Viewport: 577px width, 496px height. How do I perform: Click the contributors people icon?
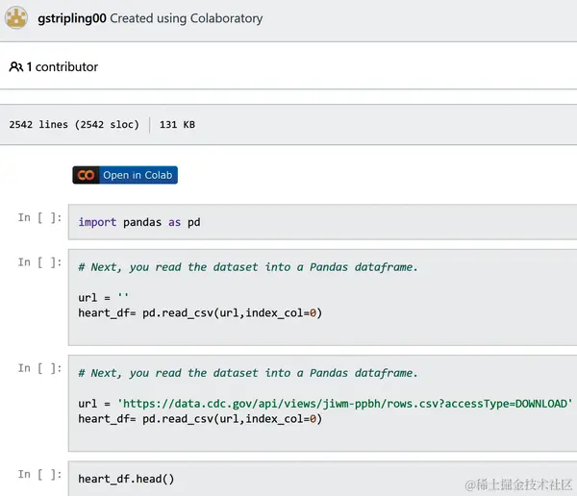pos(15,66)
